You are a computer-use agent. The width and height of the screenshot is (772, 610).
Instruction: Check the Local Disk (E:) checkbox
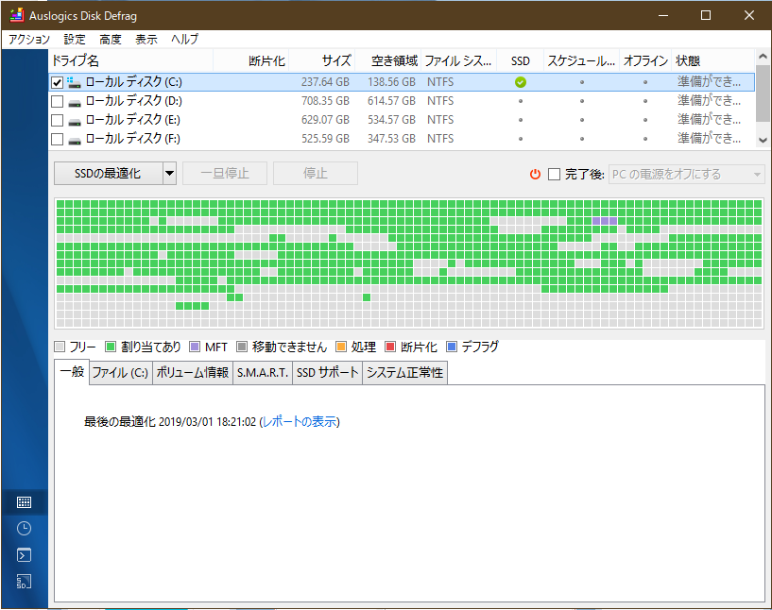point(57,120)
